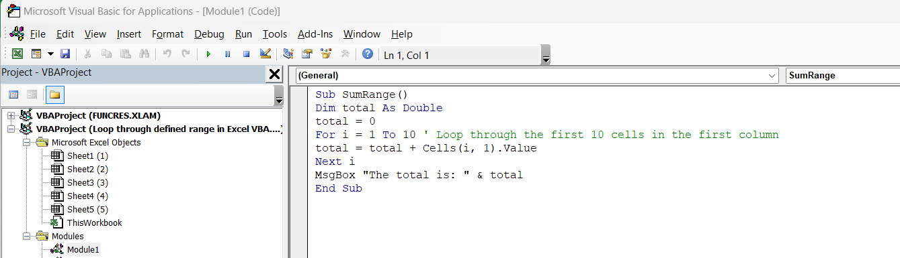The image size is (900, 258).
Task: Open the Add-Ins menu
Action: 315,34
